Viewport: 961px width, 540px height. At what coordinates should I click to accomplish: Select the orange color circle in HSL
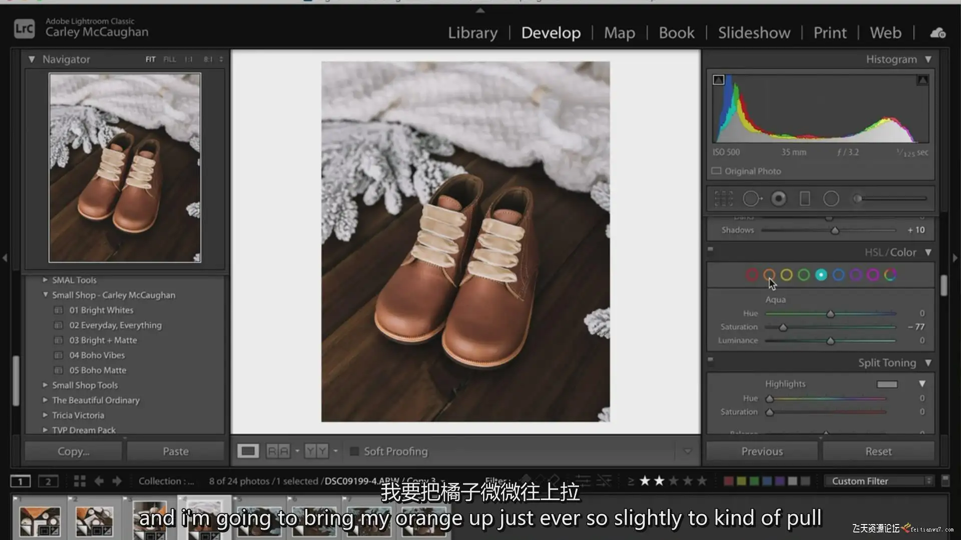click(x=769, y=274)
